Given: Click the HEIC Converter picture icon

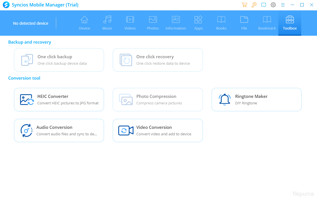Looking at the screenshot, I should tap(27, 100).
